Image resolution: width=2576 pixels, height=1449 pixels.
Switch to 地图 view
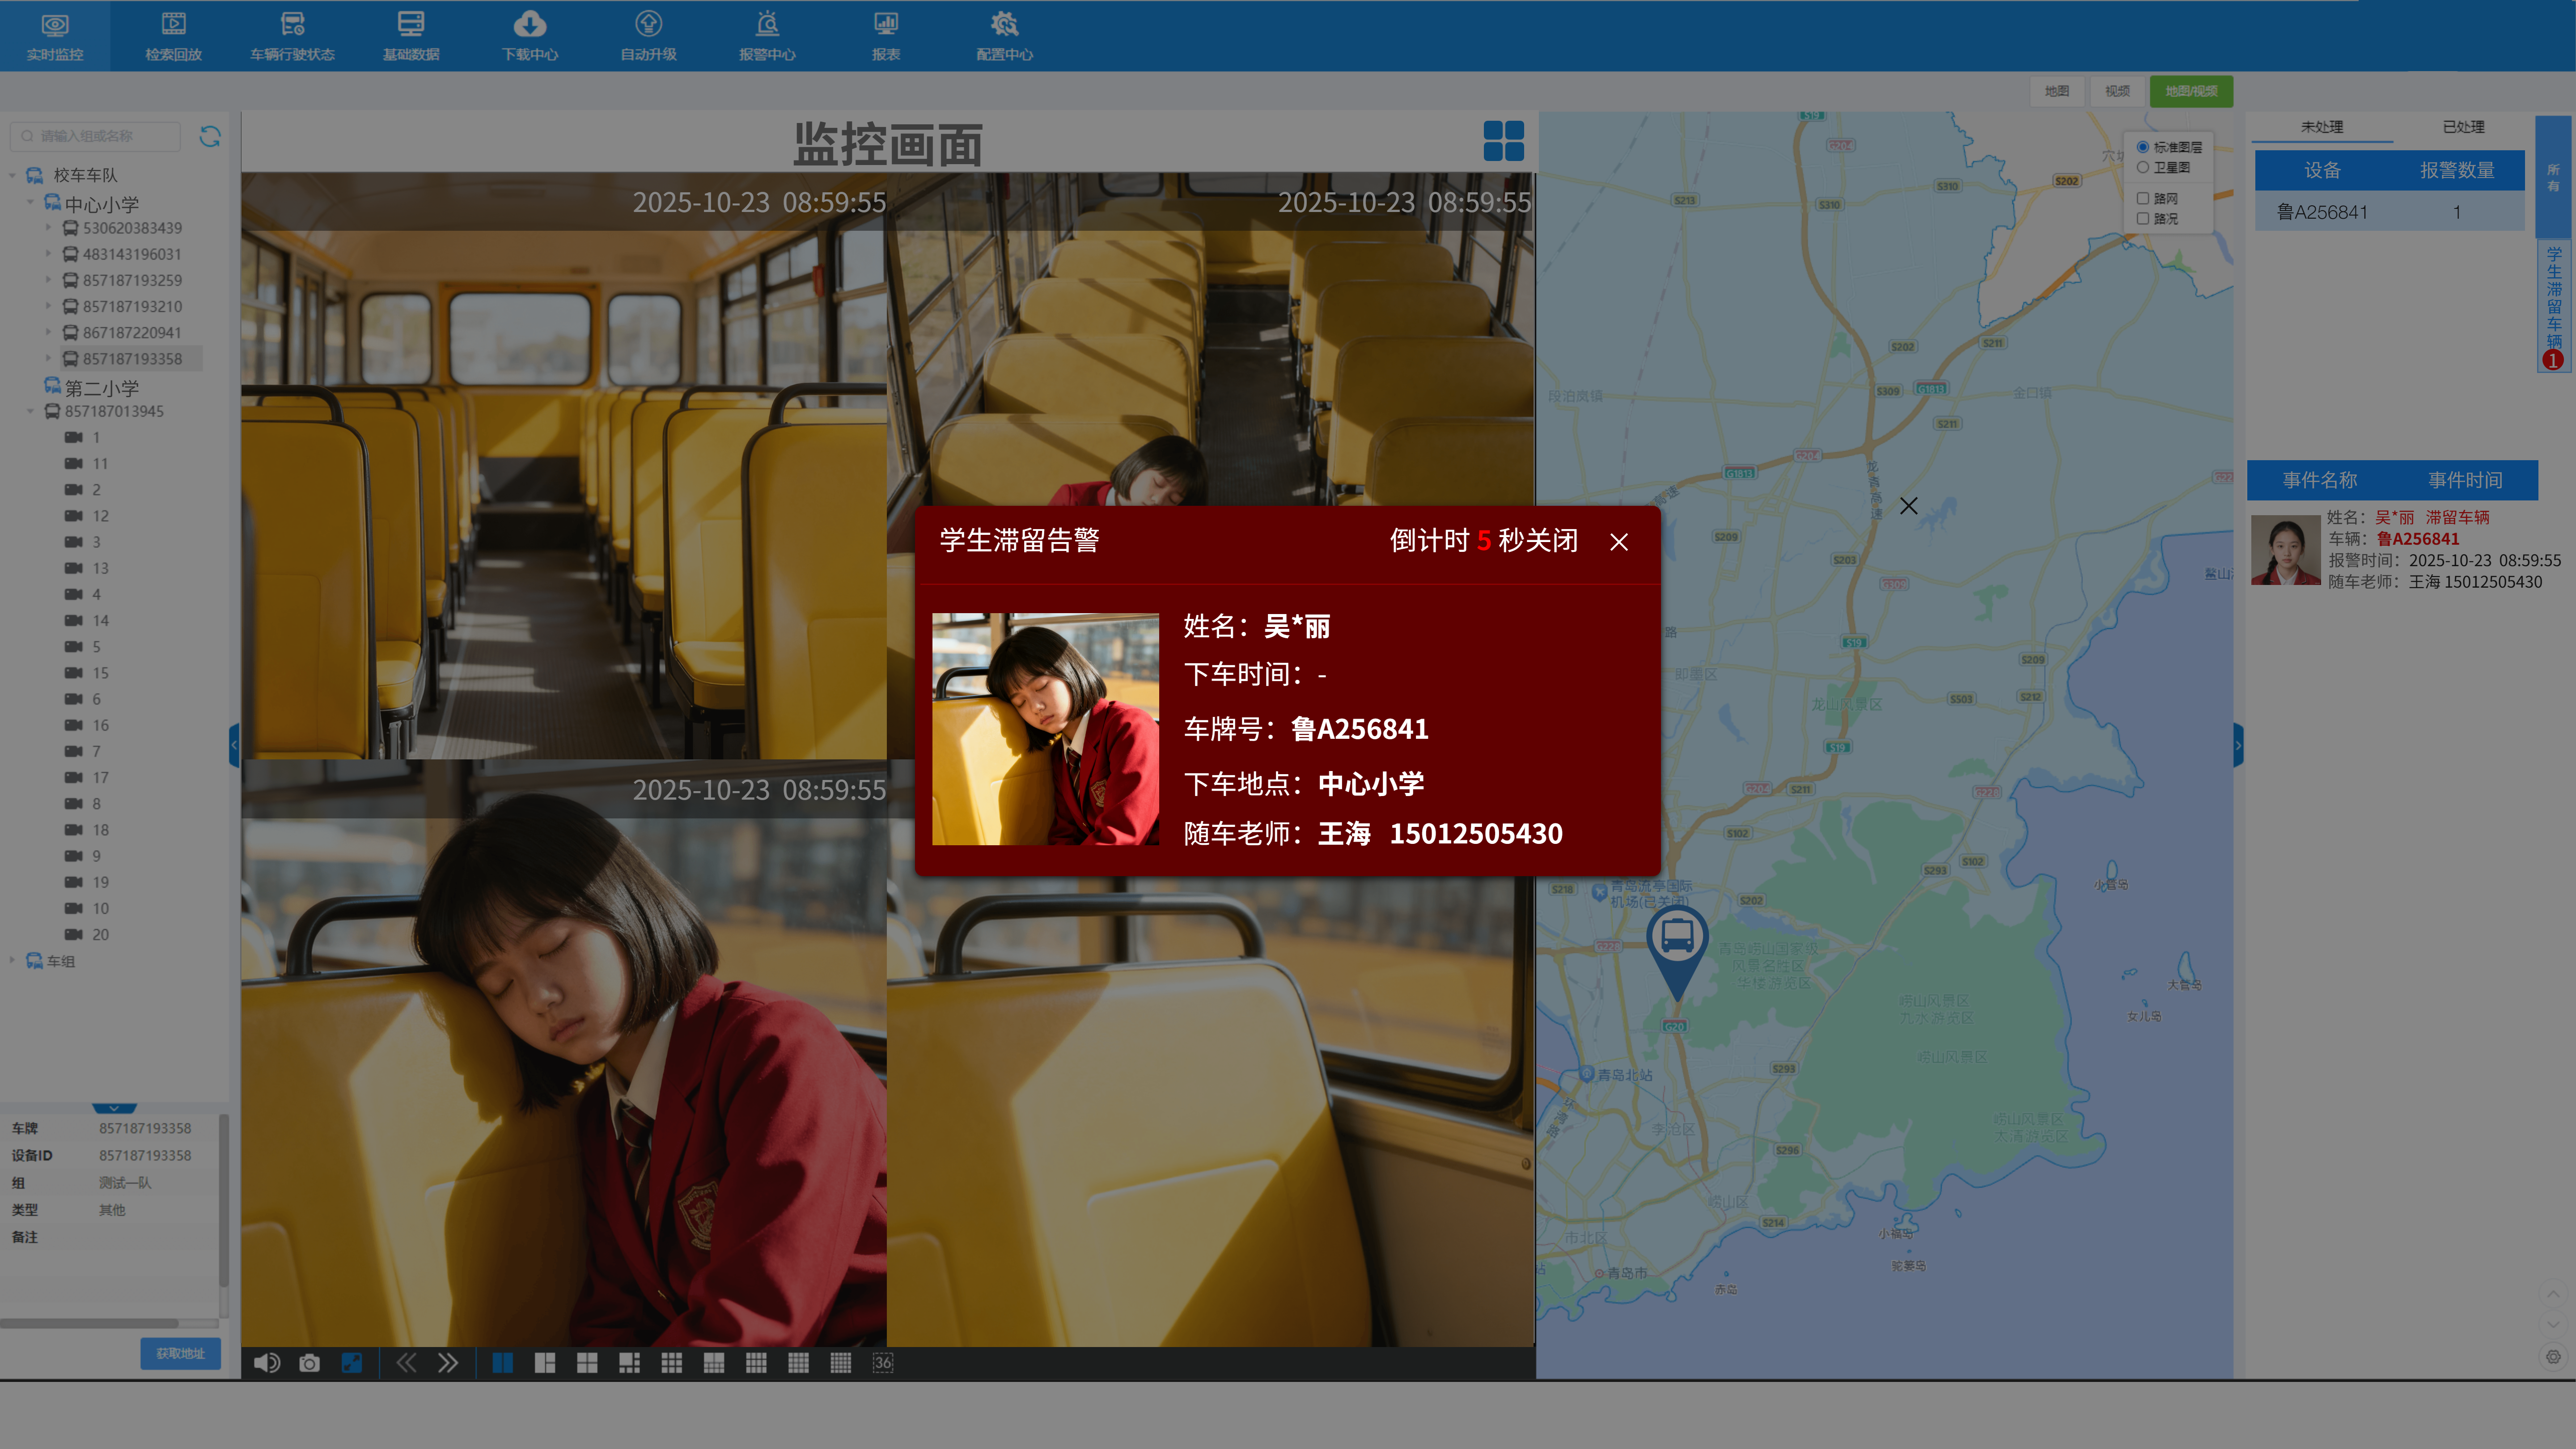pyautogui.click(x=2057, y=91)
